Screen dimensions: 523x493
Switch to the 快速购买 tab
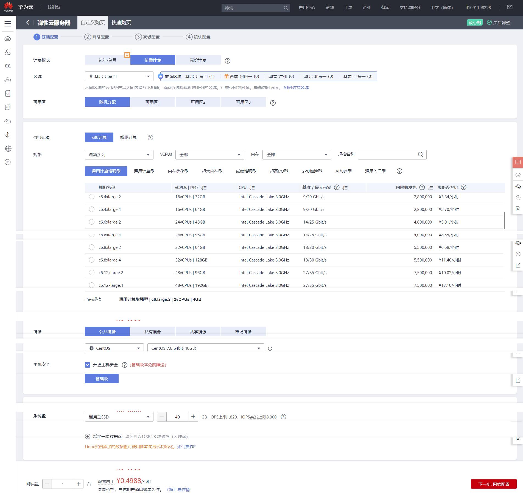point(121,23)
